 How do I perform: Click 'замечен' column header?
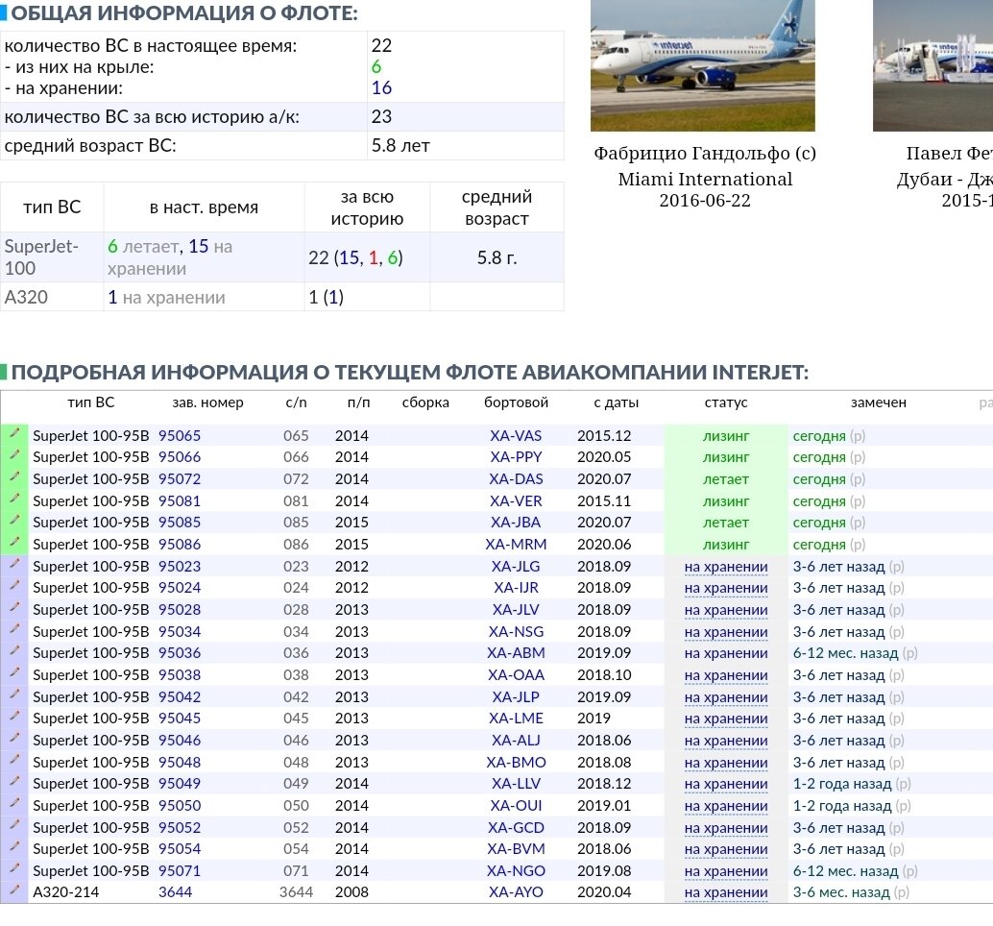[x=878, y=402]
